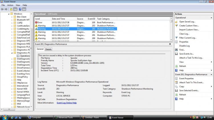Image resolution: width=214 pixels, height=120 pixels.
Task: Click tree pane horizontal scrollbar thumb
Action: pyautogui.click(x=9, y=109)
